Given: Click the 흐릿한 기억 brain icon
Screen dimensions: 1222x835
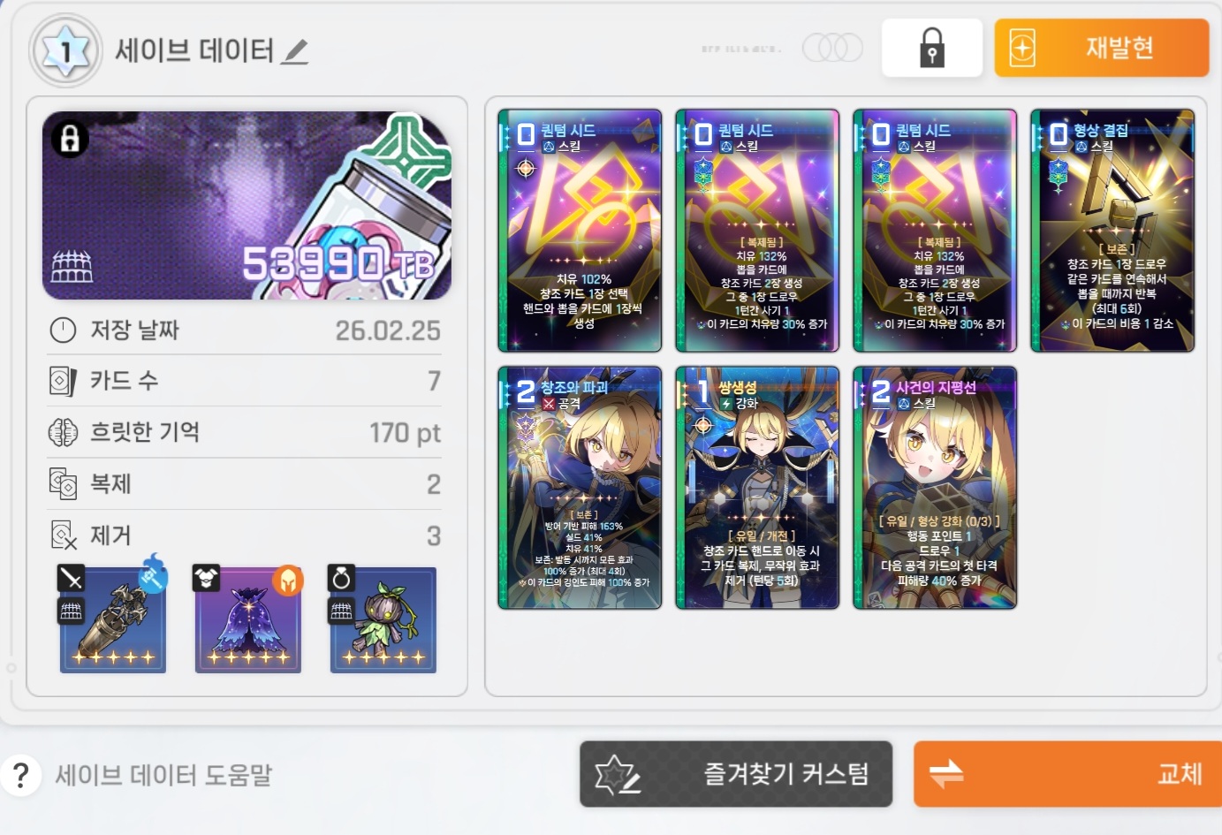Looking at the screenshot, I should [63, 432].
